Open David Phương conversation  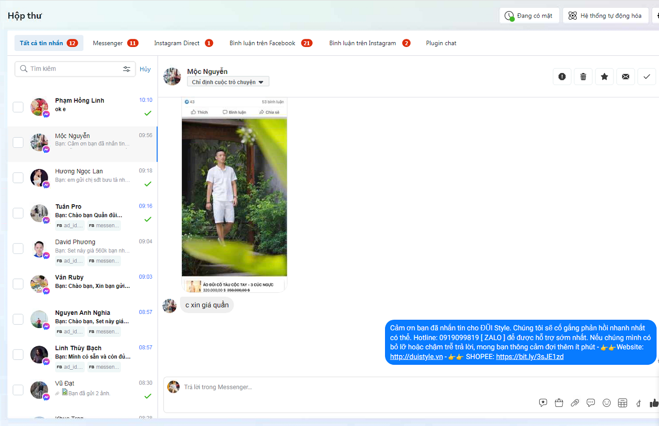(82, 250)
